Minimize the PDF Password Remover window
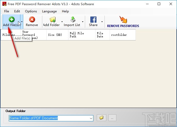The width and height of the screenshot is (177, 127). point(147,4)
